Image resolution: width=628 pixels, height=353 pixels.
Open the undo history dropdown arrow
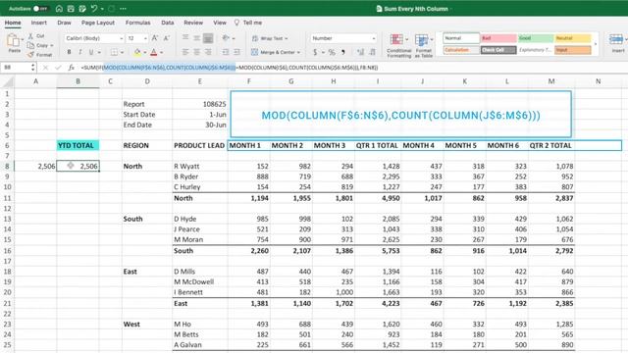102,9
